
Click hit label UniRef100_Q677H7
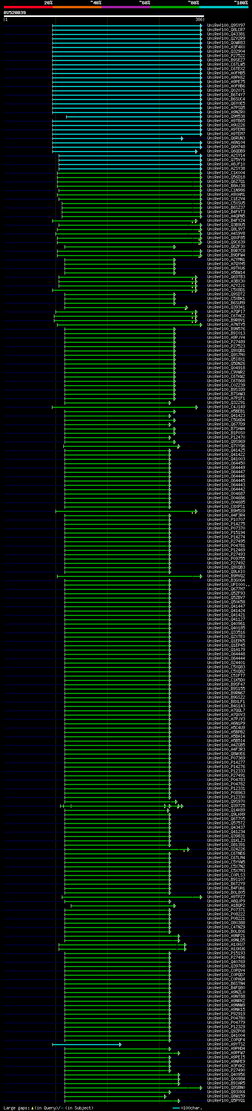coord(226,590)
